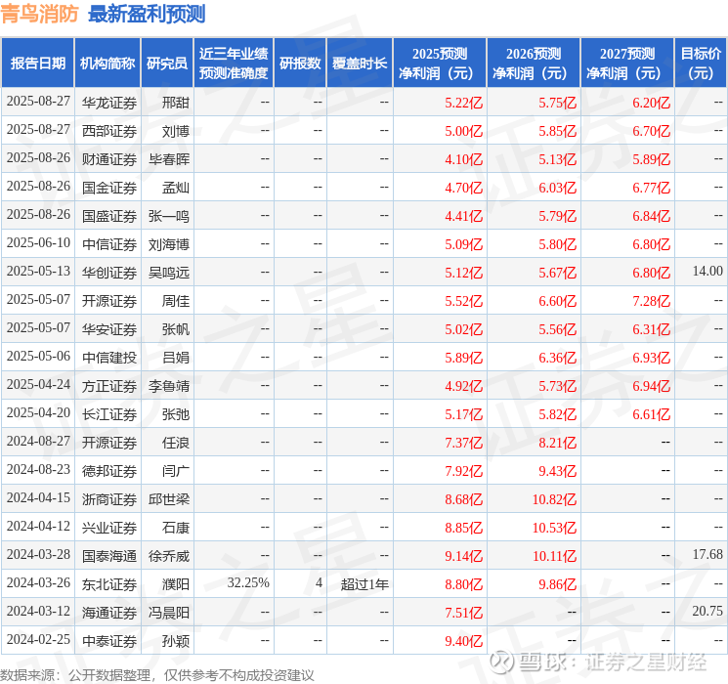Viewport: 728px width, 684px height.
Task: Click the 报告日期 column header
Action: 37,64
